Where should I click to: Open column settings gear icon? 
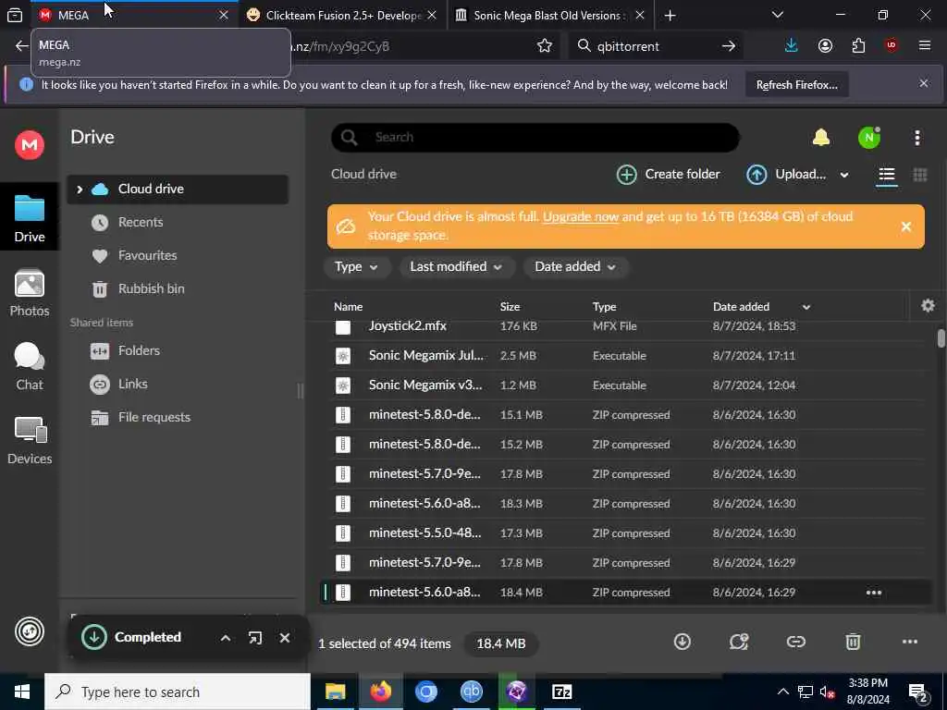coord(928,306)
